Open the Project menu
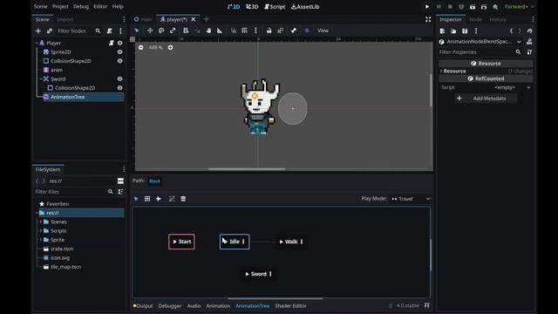Image resolution: width=558 pixels, height=314 pixels. tap(60, 6)
